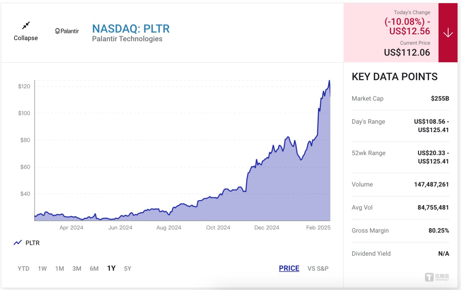Click the Current Price US$112.06 value

(x=407, y=52)
